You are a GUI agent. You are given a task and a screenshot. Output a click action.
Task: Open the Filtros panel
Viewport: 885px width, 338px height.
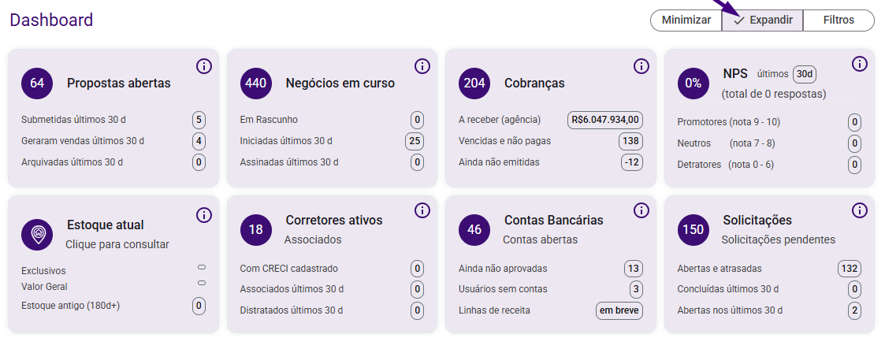tap(839, 20)
